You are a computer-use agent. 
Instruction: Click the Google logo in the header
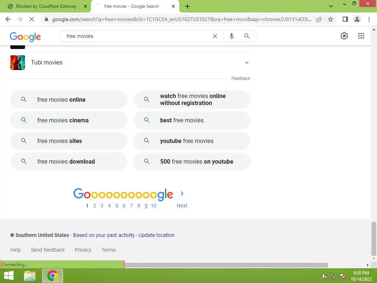(x=25, y=37)
